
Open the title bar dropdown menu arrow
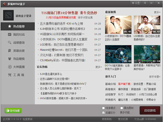coord(146,3)
